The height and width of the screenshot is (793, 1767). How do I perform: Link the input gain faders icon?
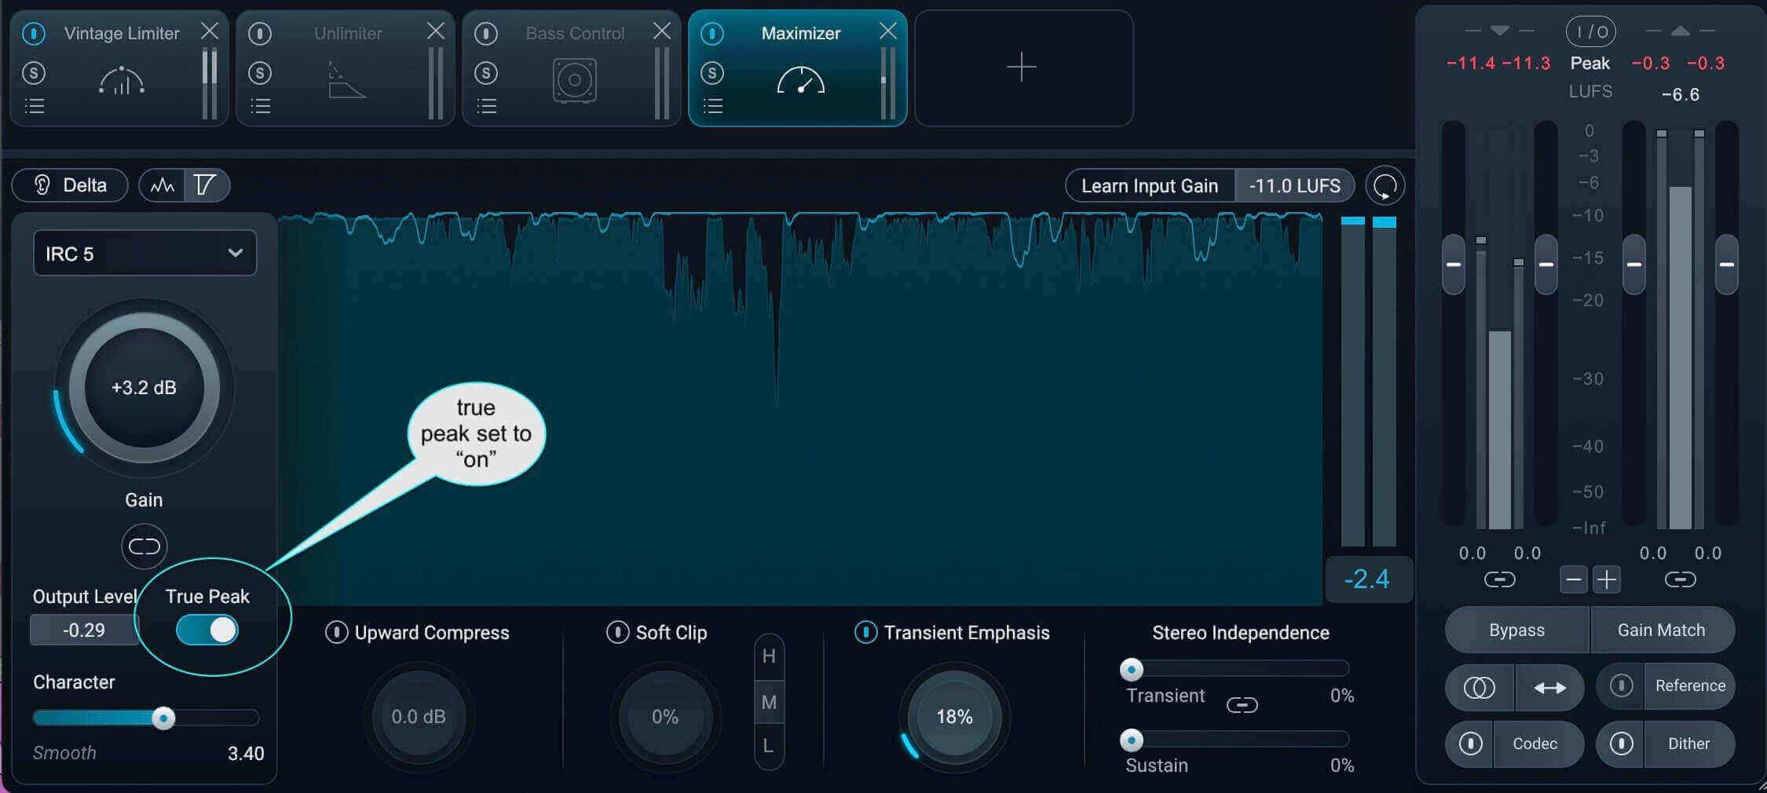pyautogui.click(x=1499, y=580)
